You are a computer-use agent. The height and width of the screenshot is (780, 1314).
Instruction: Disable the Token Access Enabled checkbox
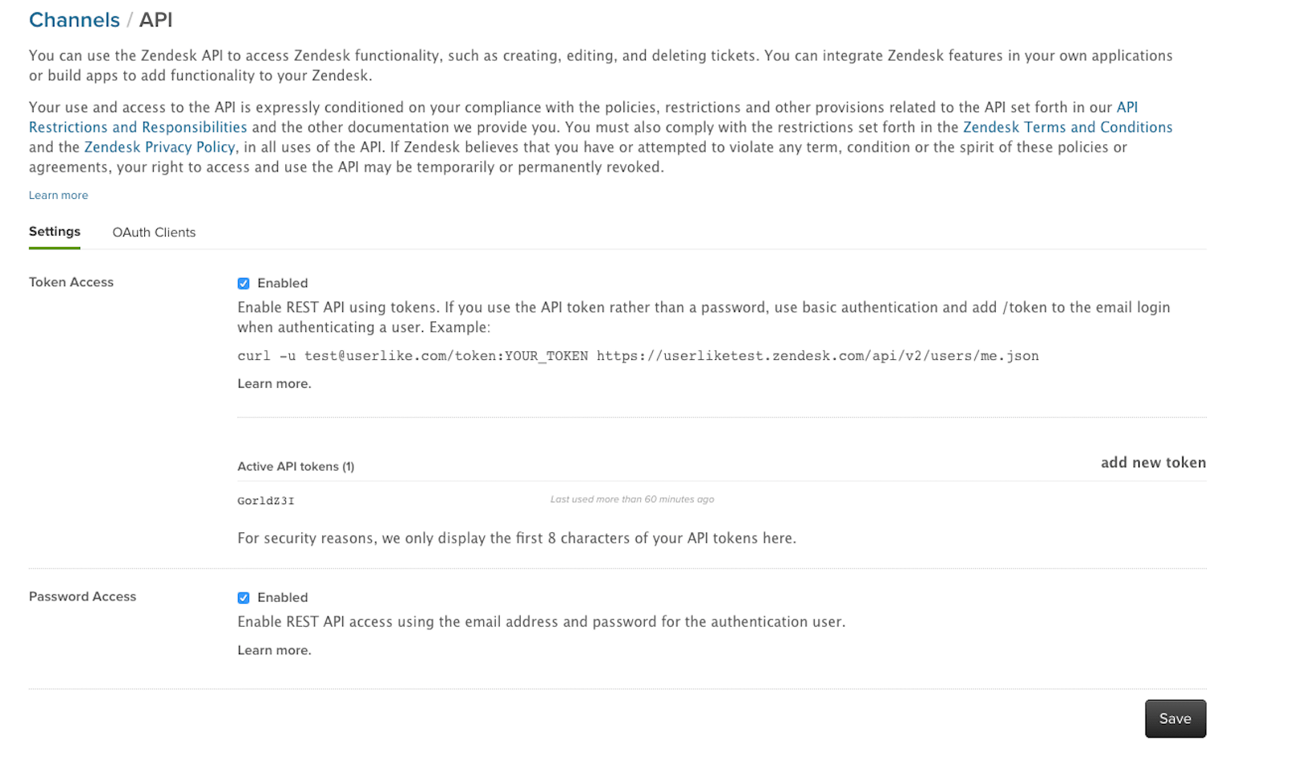(244, 284)
